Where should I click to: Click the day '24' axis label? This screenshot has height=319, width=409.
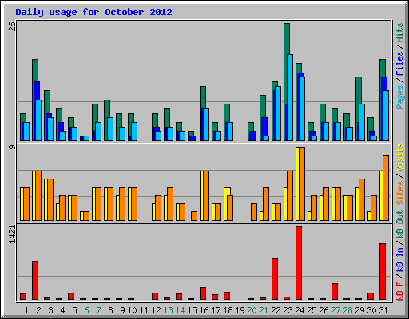[x=300, y=310]
